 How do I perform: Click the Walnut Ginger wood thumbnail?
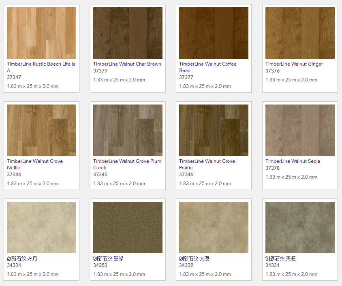click(300, 33)
